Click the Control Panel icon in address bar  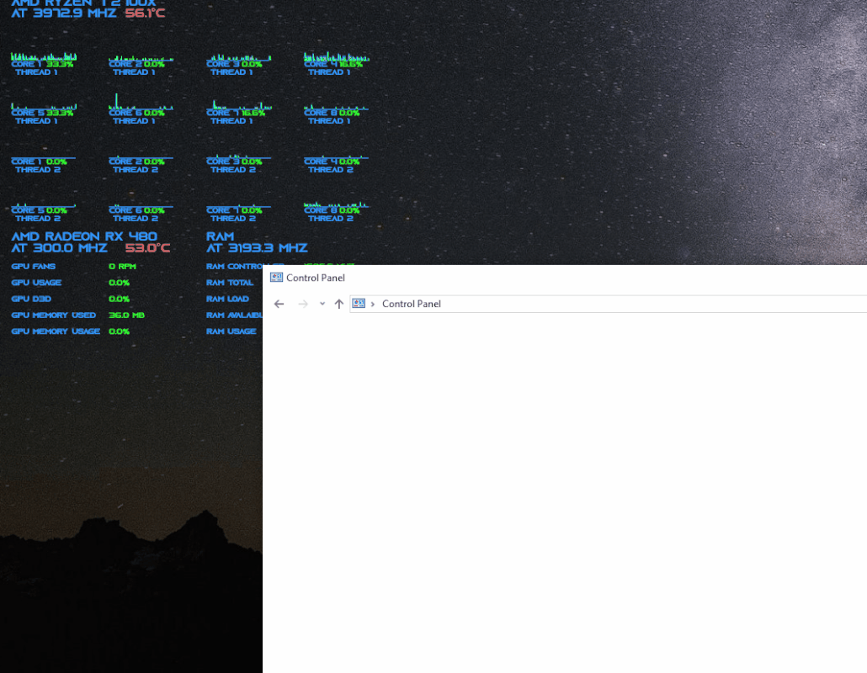point(359,304)
